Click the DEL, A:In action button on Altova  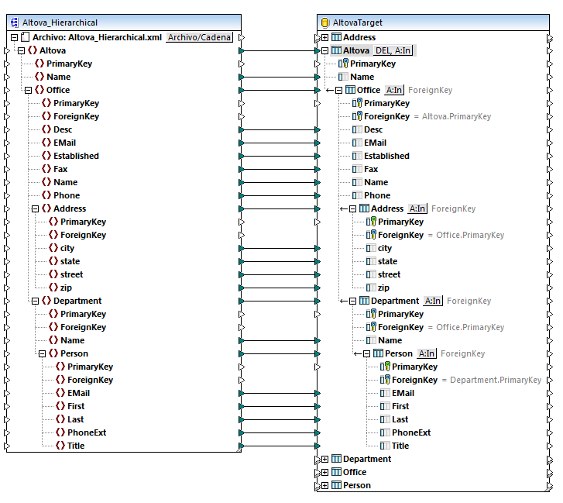click(393, 50)
